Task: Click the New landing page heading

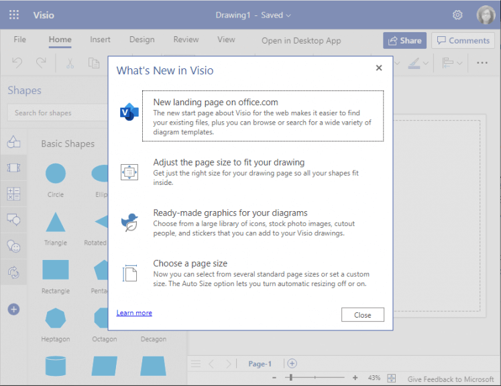Action: click(x=216, y=102)
